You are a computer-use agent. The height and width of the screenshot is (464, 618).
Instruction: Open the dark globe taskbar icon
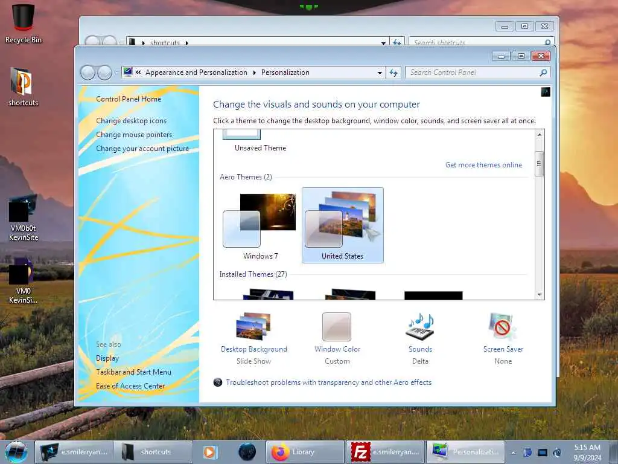pyautogui.click(x=247, y=452)
